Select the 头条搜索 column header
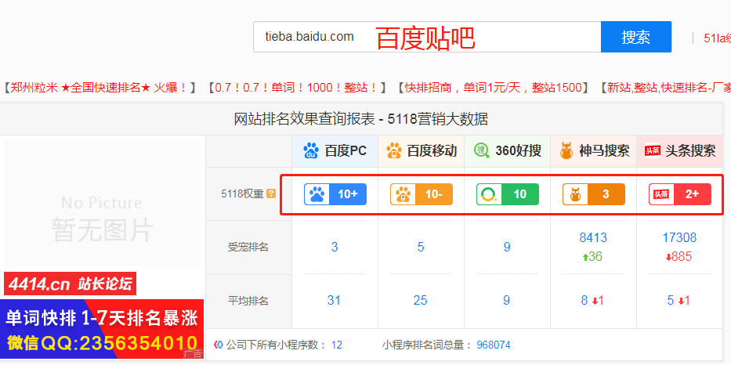The image size is (731, 365). pyautogui.click(x=680, y=151)
